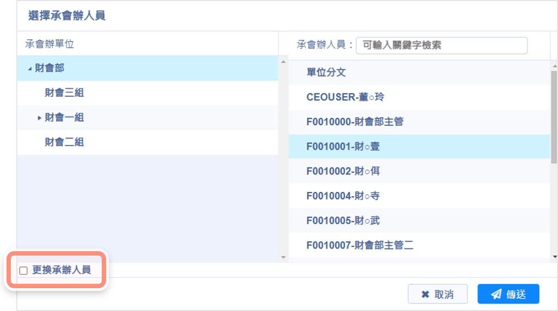Pick F0010007-財會部主管二 entry
The width and height of the screenshot is (558, 311).
pyautogui.click(x=359, y=245)
